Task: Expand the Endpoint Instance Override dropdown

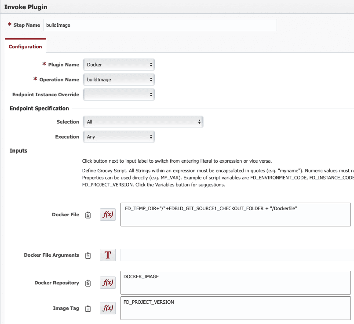Action: pos(119,95)
